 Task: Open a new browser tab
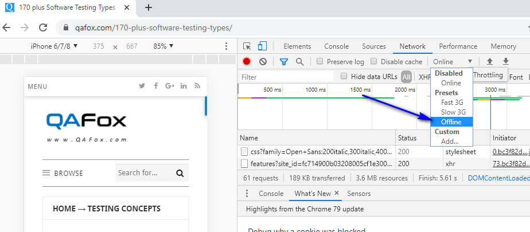(149, 7)
